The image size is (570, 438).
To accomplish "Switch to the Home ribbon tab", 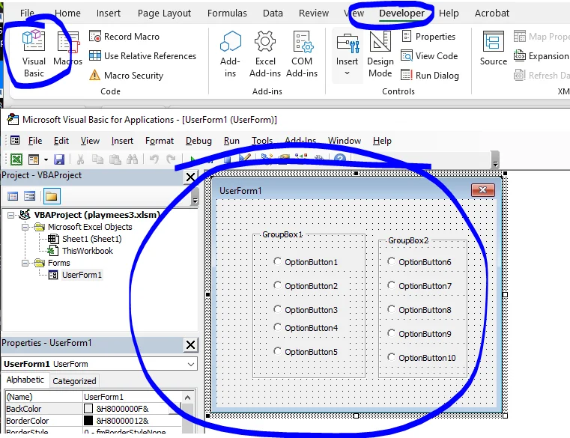I will tap(67, 13).
